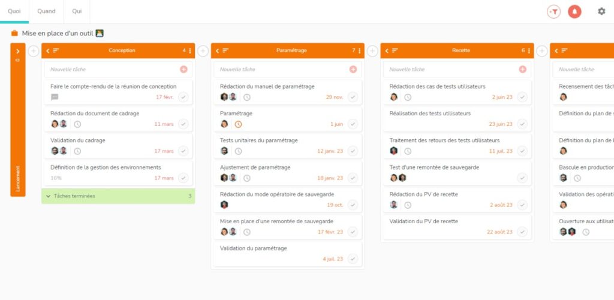Screen dimensions: 614x300
Task: Click avatars on Ajustement de paramétrage task
Action: [228, 178]
